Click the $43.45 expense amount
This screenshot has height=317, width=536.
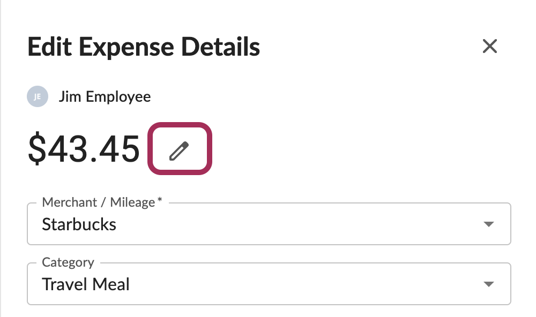pos(84,149)
